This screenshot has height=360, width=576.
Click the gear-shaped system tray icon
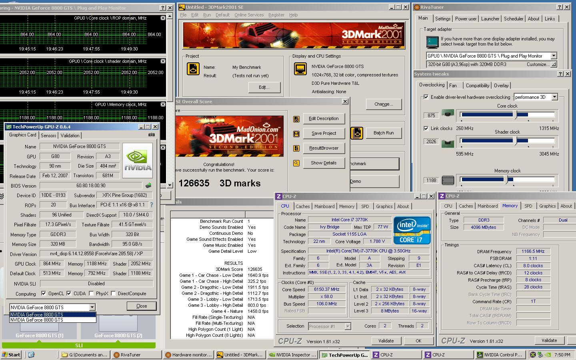coord(533,354)
